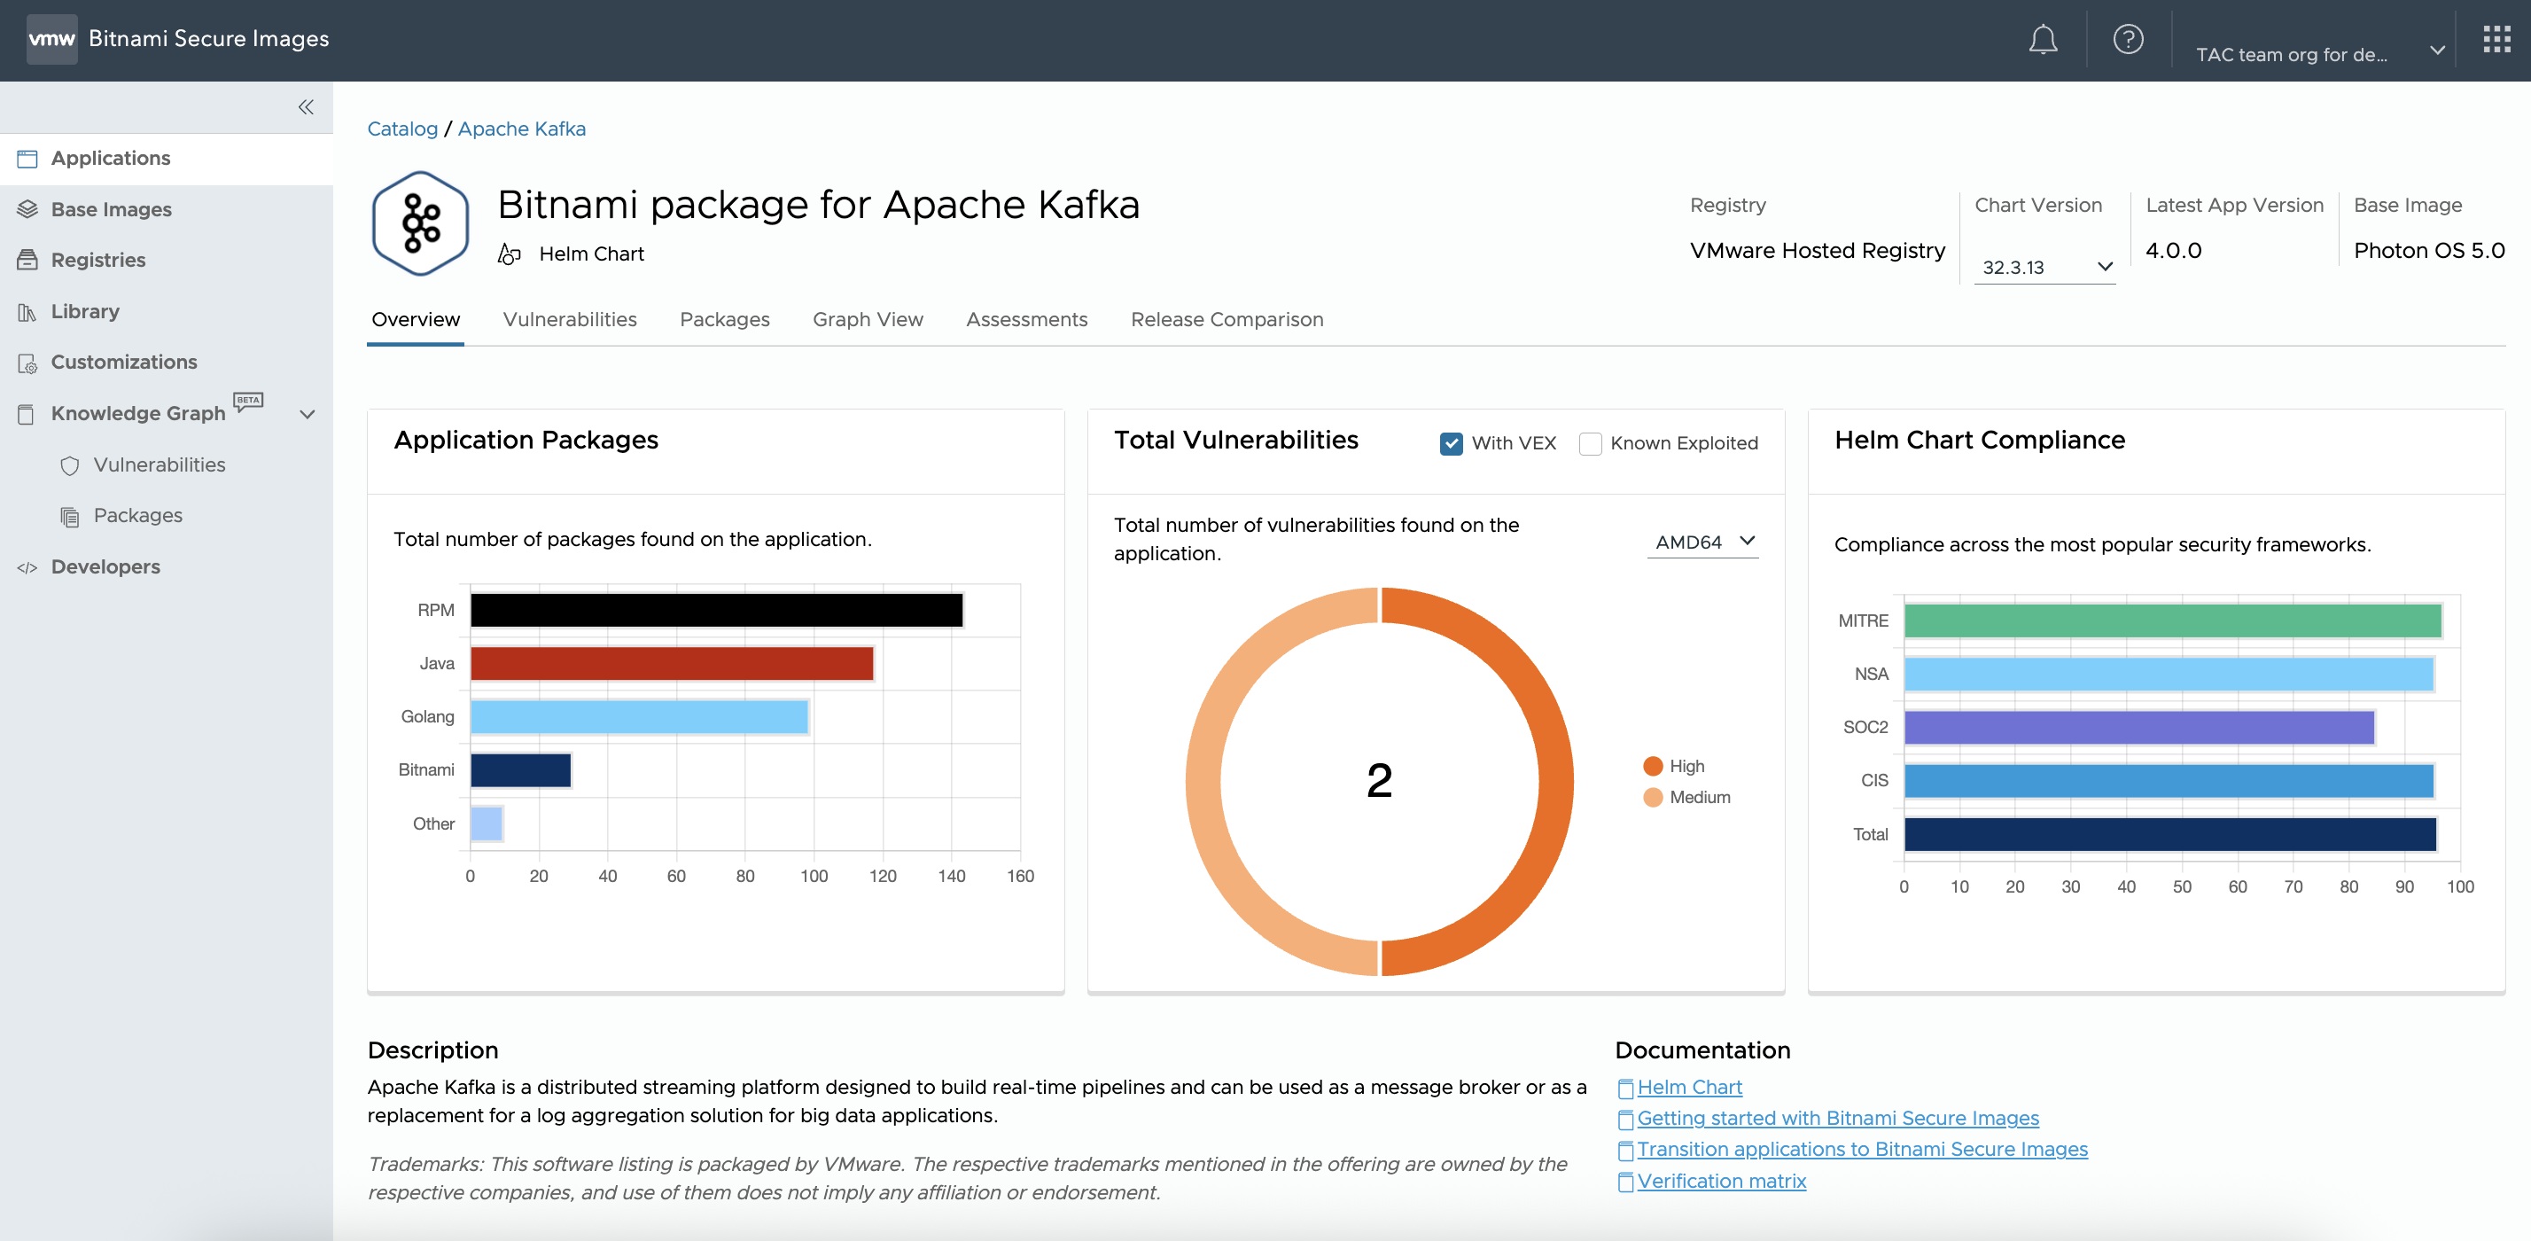
Task: Open Knowledge Graph Packages item
Action: tap(137, 517)
